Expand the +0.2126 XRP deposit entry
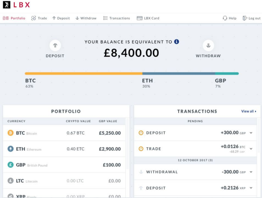Viewport: 262px width, 198px height. point(251,188)
